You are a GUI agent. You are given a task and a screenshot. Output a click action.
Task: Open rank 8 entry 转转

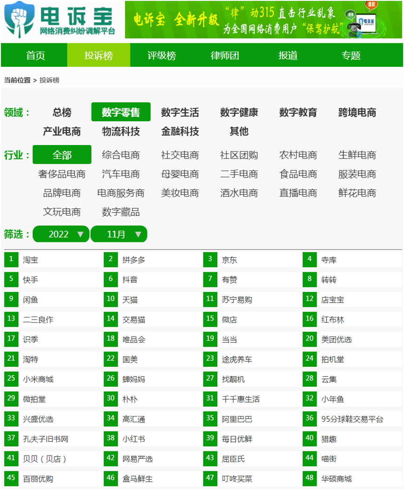point(329,280)
